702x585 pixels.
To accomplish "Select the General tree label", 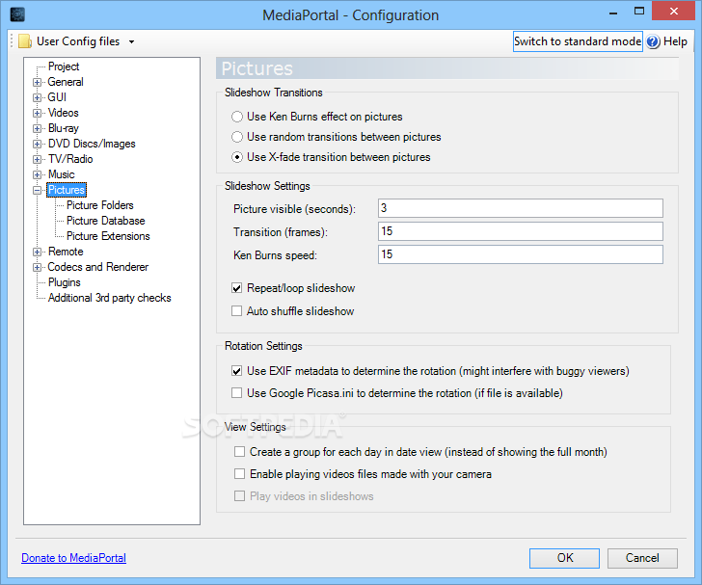I will (x=66, y=82).
